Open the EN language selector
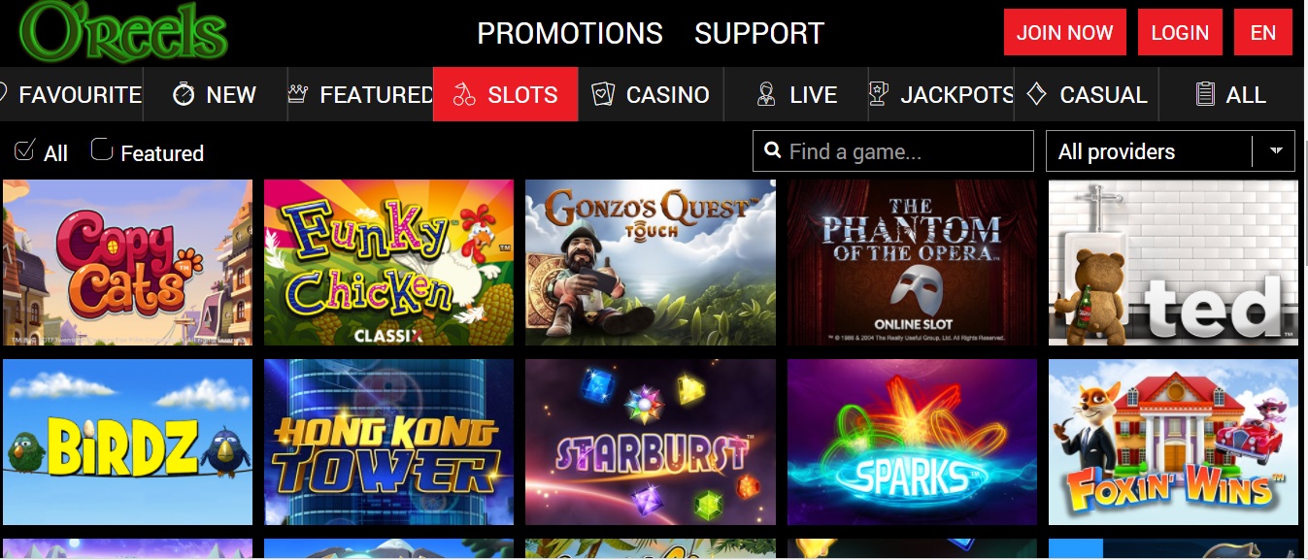Viewport: 1308px width, 560px height. click(1263, 32)
